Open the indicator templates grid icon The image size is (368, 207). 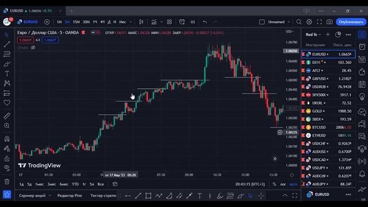point(169,22)
